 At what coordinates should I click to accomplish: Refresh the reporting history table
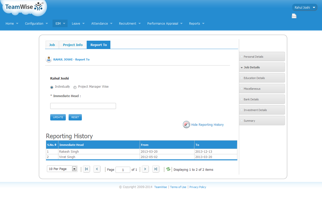[168, 169]
